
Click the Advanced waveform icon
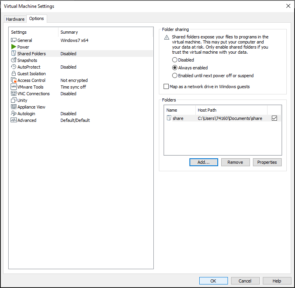pos(14,120)
